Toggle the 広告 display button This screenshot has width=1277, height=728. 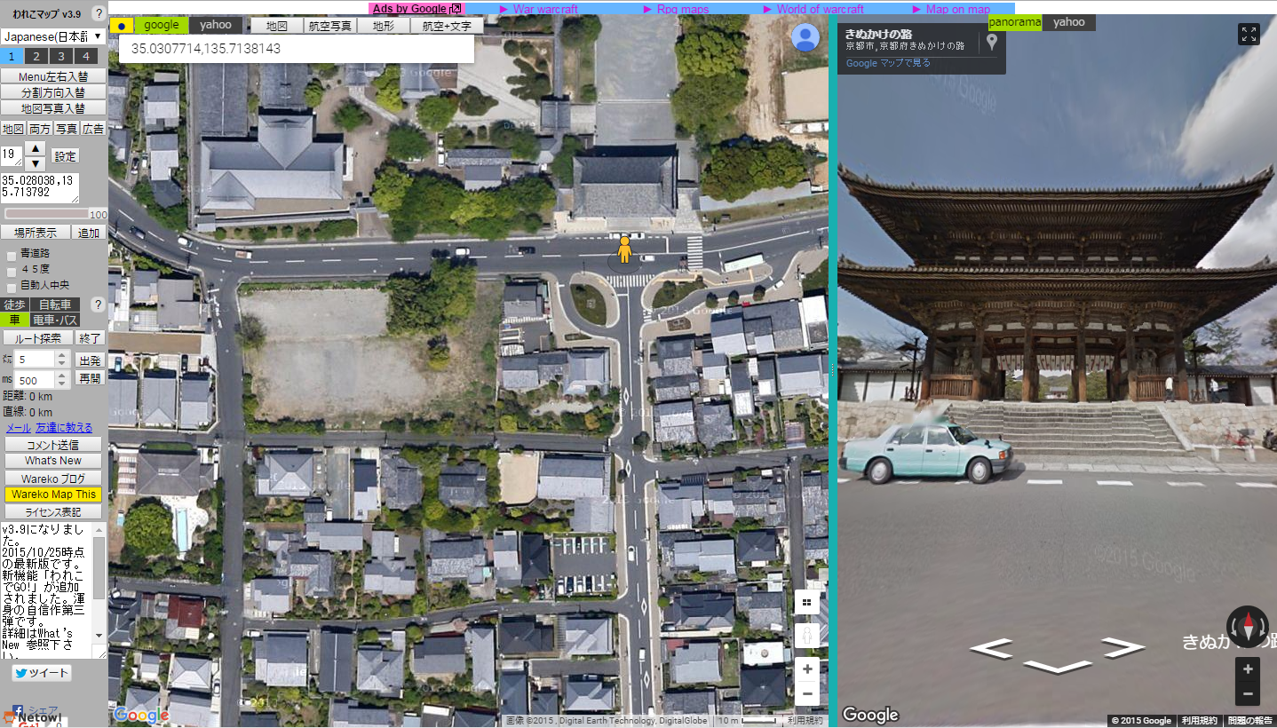coord(92,129)
